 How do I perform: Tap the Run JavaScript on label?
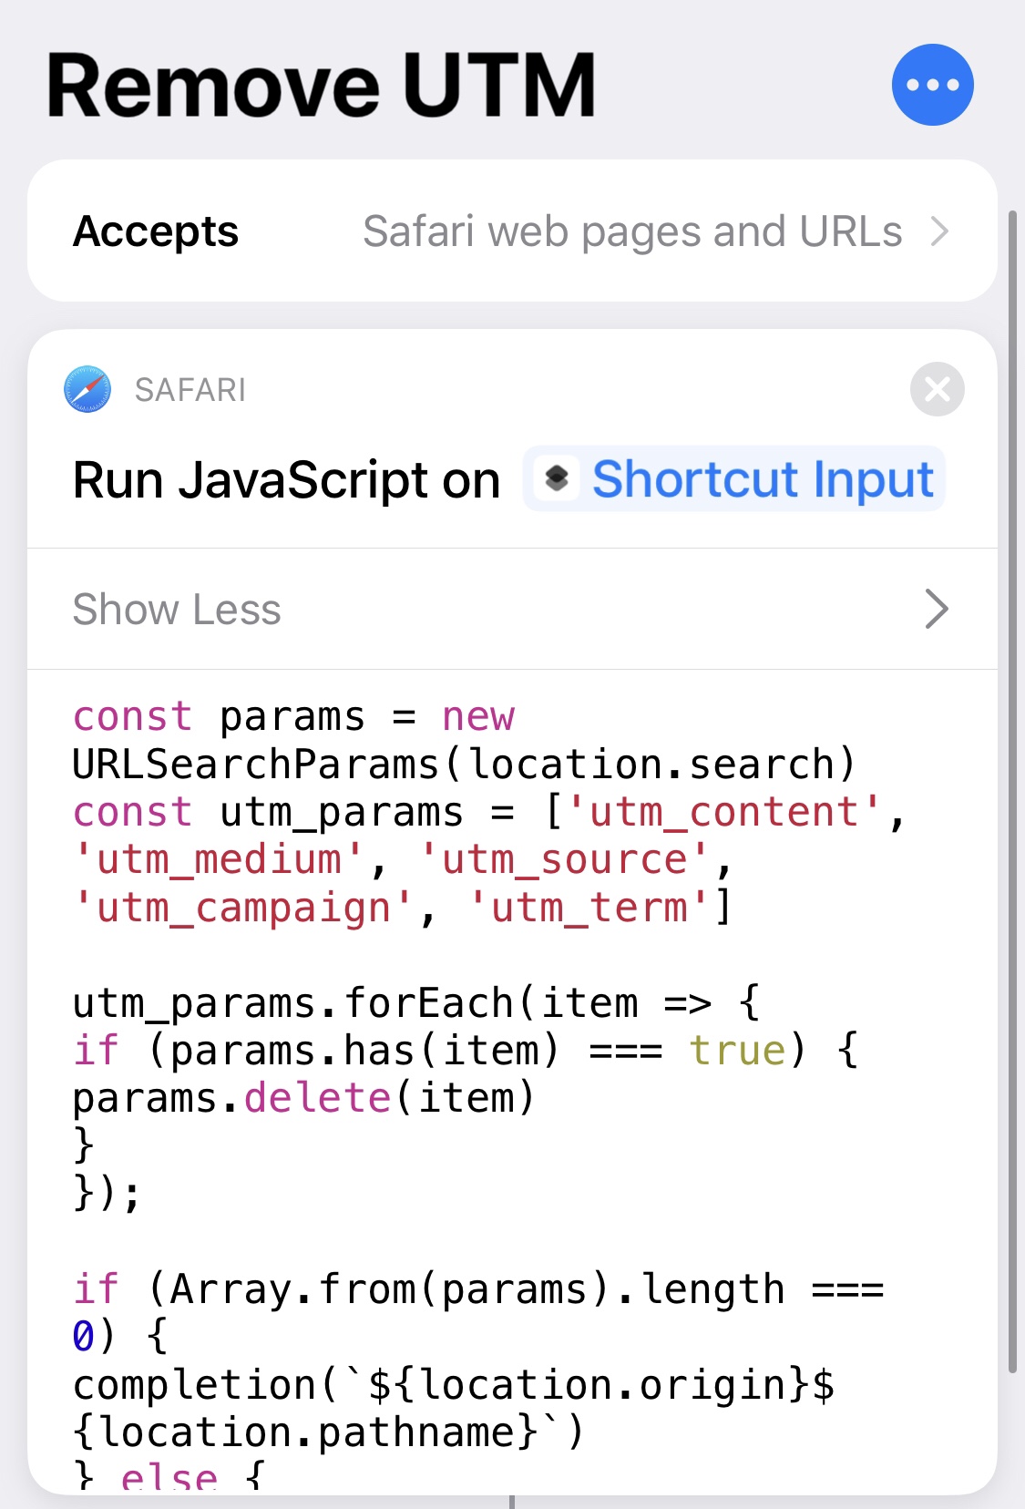pyautogui.click(x=286, y=480)
